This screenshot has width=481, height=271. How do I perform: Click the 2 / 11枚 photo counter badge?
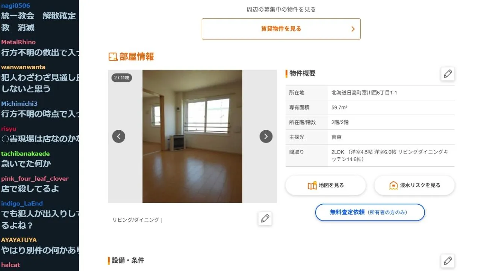[x=122, y=78]
